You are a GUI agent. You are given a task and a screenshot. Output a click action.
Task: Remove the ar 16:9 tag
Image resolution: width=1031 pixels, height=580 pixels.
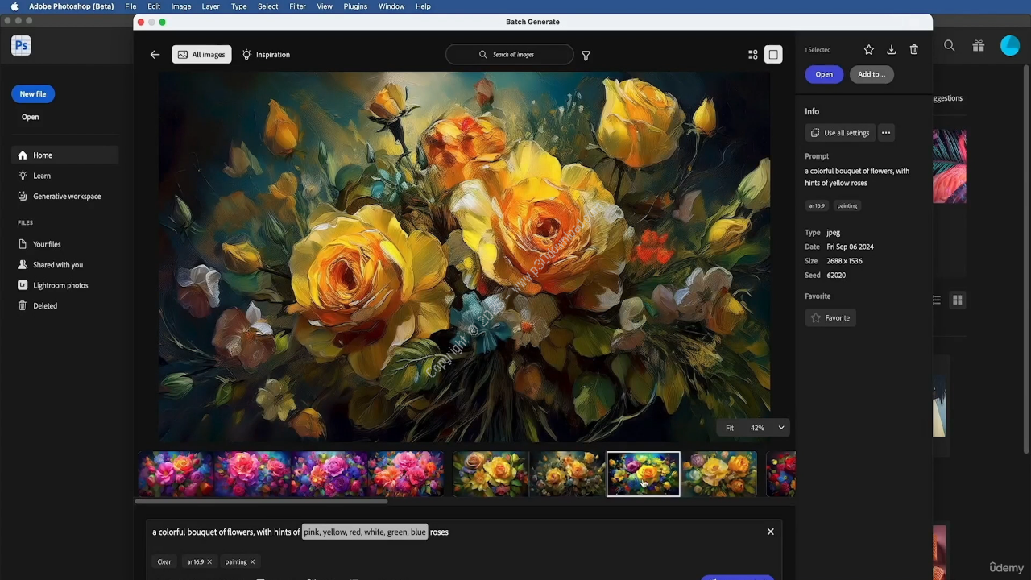point(209,562)
